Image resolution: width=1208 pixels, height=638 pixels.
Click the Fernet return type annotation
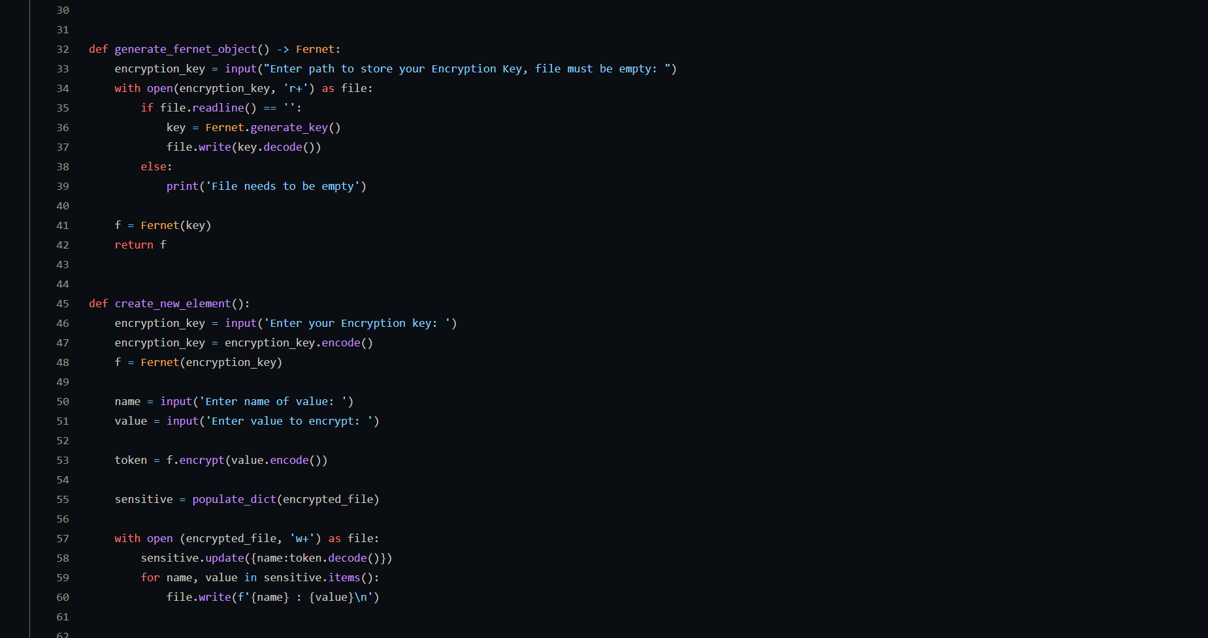(315, 50)
